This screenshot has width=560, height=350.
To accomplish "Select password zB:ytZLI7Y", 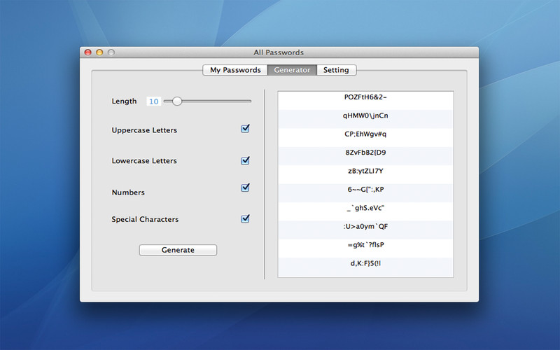I will tap(365, 174).
